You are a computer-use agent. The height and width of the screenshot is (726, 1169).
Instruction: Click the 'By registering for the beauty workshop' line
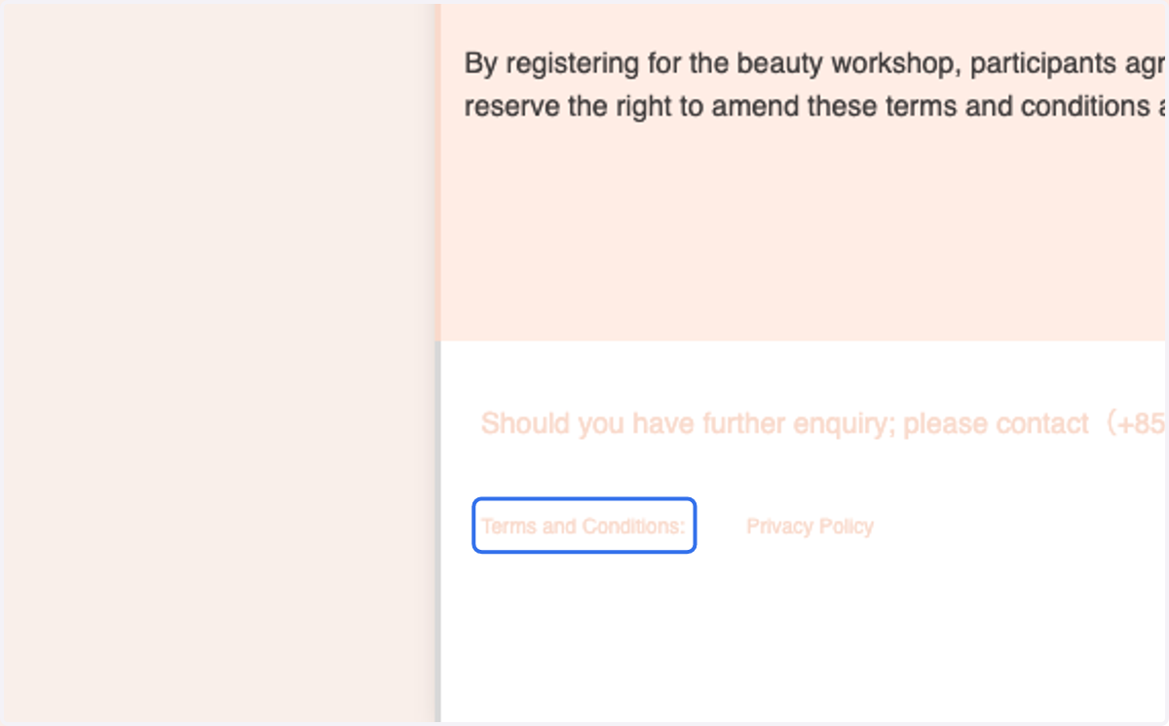(816, 64)
